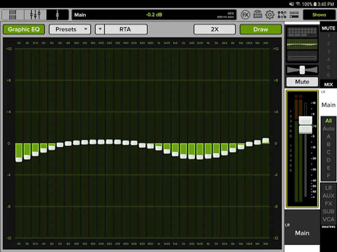Open the wireless devices keyboard icon
This screenshot has height=252, width=337.
tap(258, 15)
